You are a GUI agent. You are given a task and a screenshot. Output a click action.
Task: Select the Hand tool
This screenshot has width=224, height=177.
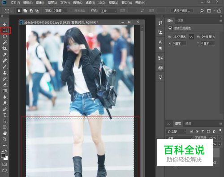click(4, 133)
